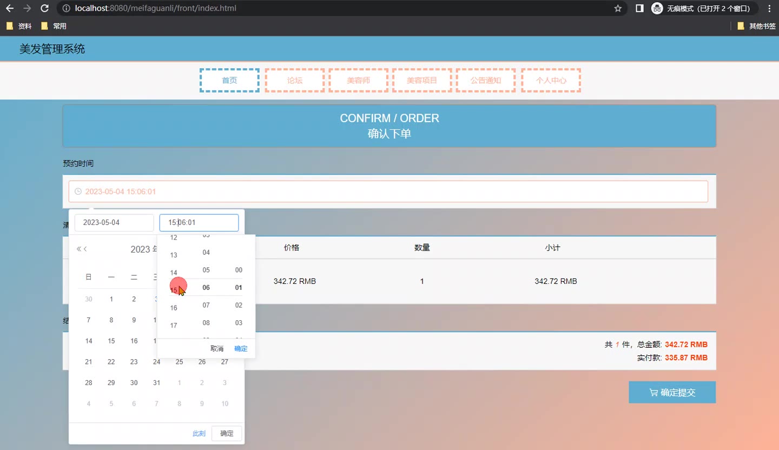Open the browser side panel icon
Screen dimensions: 779x450
(x=639, y=8)
